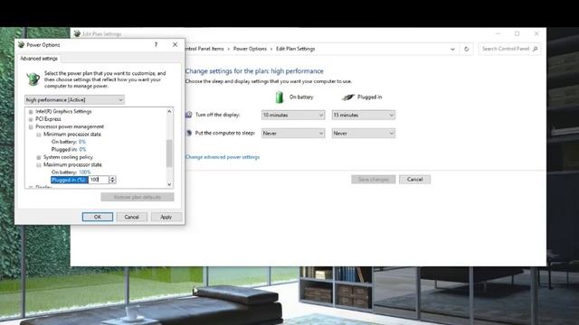The width and height of the screenshot is (579, 325).
Task: Click Save changes in Edit Plan Settings
Action: [374, 180]
